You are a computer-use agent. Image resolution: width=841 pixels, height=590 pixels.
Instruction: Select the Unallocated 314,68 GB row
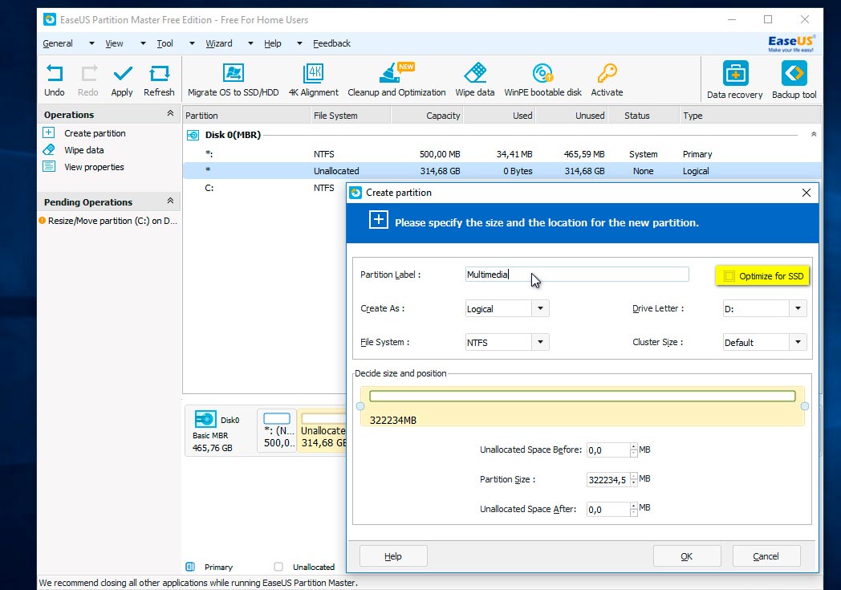pyautogui.click(x=502, y=171)
